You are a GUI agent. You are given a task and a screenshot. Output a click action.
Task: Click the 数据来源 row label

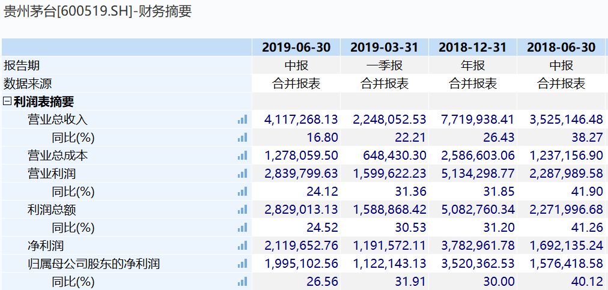28,83
